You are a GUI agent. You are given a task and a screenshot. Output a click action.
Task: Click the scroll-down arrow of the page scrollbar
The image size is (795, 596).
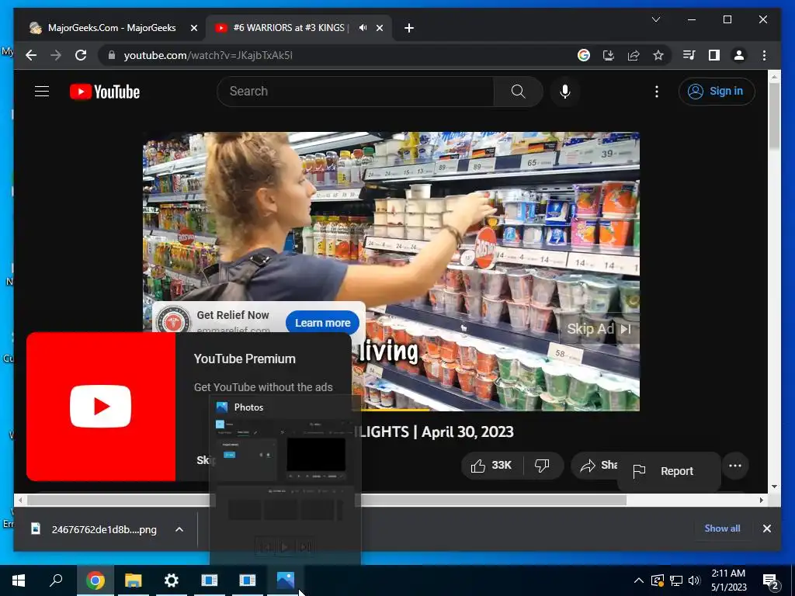point(774,487)
